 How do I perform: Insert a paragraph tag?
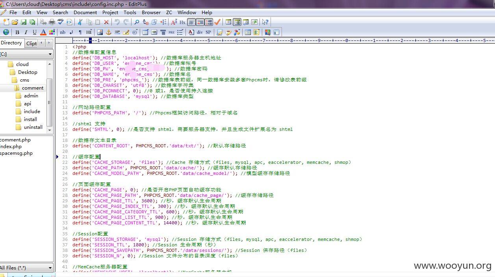point(80,32)
